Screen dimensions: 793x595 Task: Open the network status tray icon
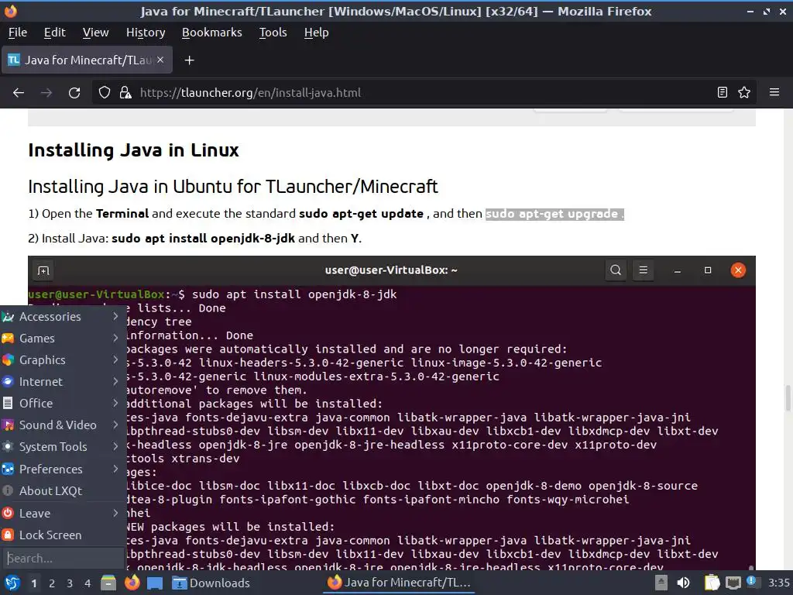pyautogui.click(x=733, y=583)
